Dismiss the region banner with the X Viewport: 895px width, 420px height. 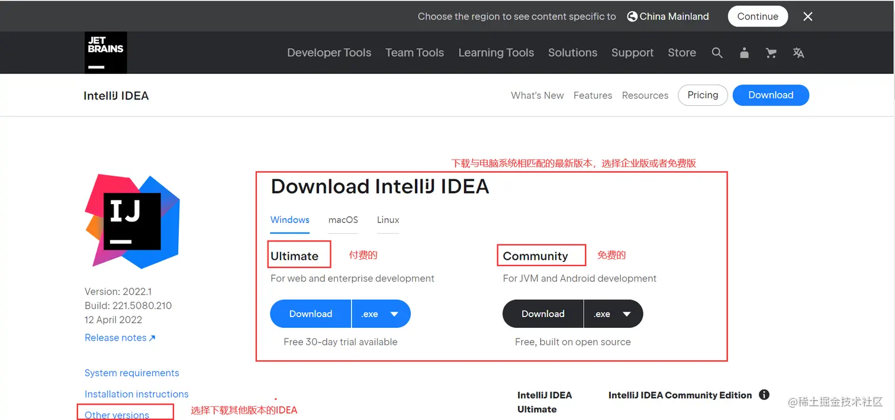click(807, 16)
